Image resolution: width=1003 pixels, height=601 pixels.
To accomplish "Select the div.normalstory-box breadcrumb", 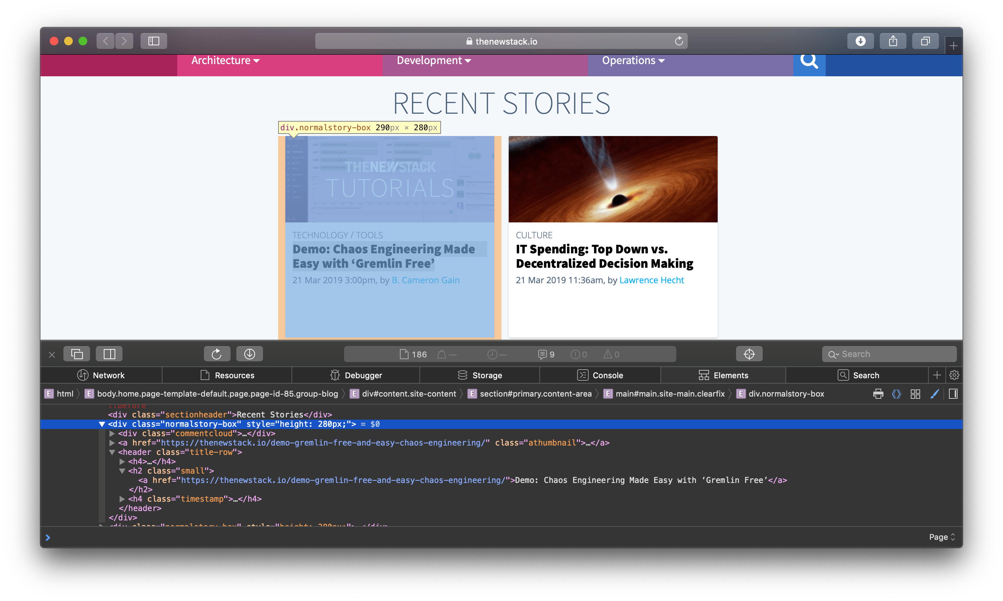I will pos(780,394).
